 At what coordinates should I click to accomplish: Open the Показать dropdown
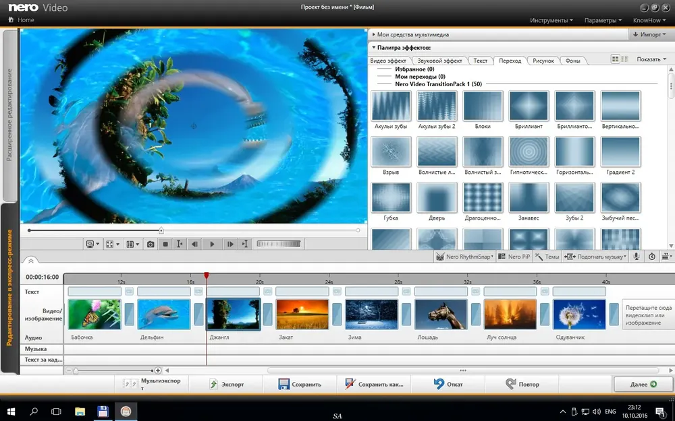pyautogui.click(x=651, y=60)
